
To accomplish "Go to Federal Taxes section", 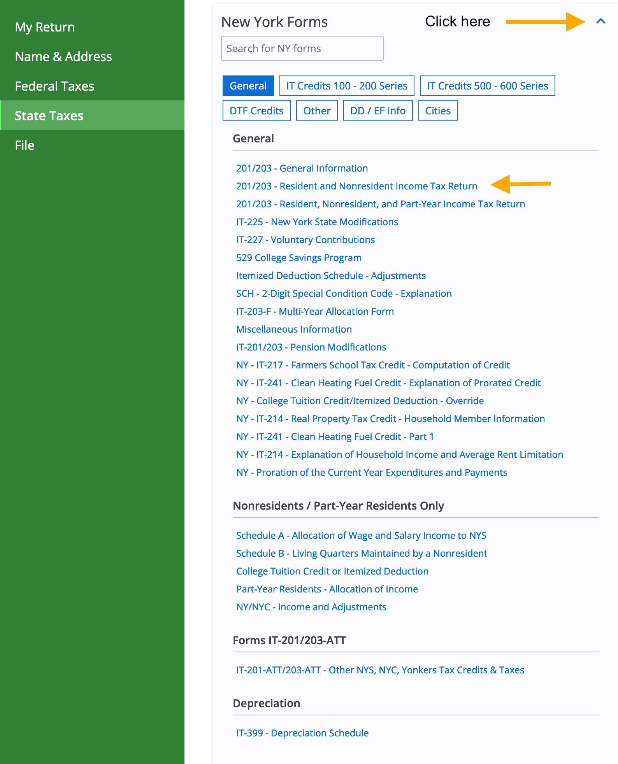I will (54, 86).
